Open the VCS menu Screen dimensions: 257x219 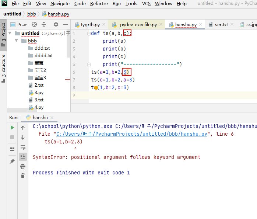pyautogui.click(x=146, y=4)
